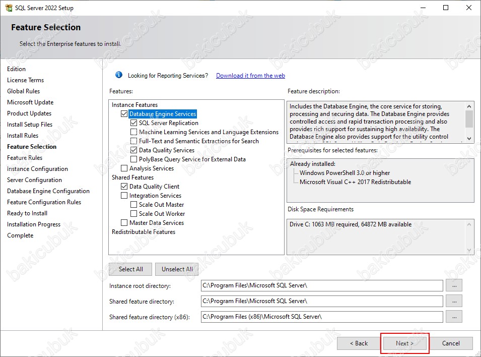Click the SQL Server Setup title bar icon

pyautogui.click(x=9, y=8)
